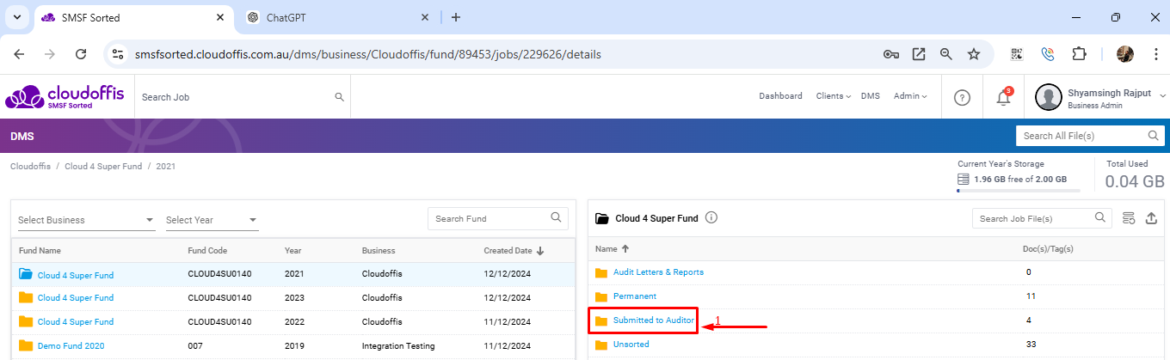Open the Chrome tab search dropdown arrow
This screenshot has height=360, width=1170.
click(x=16, y=17)
